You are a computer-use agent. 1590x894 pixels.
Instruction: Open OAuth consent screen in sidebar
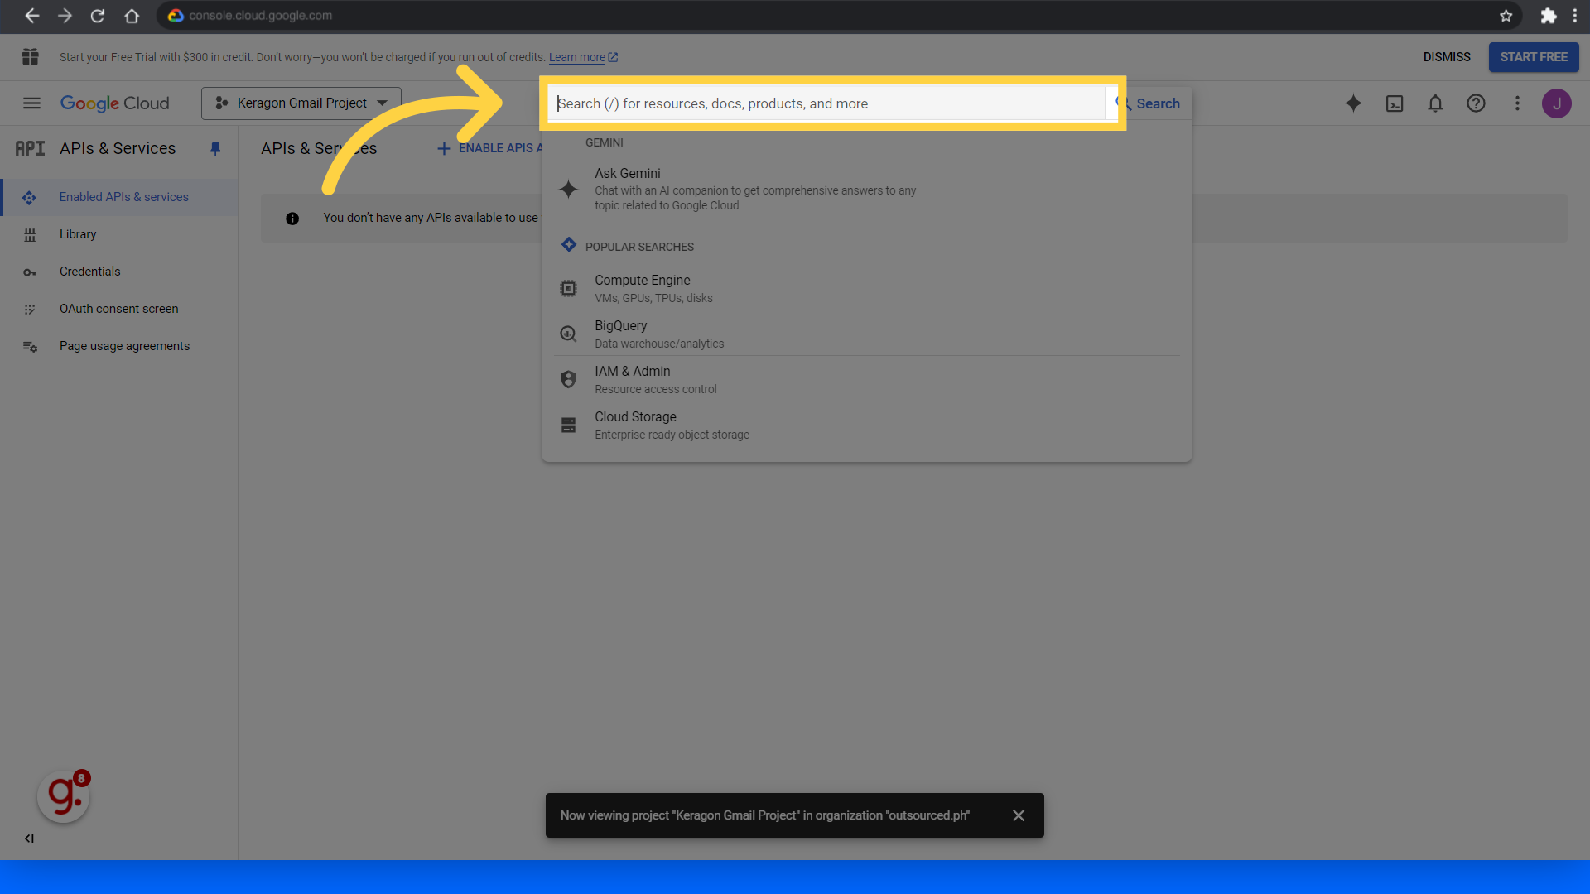click(x=119, y=309)
